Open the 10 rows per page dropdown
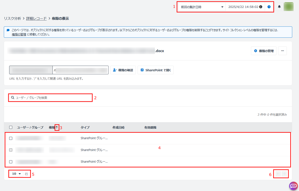The width and height of the screenshot is (299, 191). [x=16, y=174]
